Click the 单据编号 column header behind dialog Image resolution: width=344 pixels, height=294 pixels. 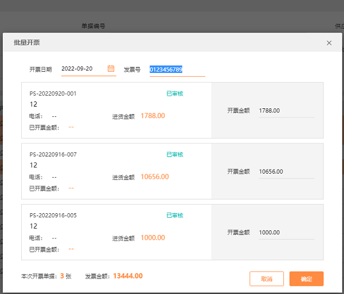tap(93, 26)
